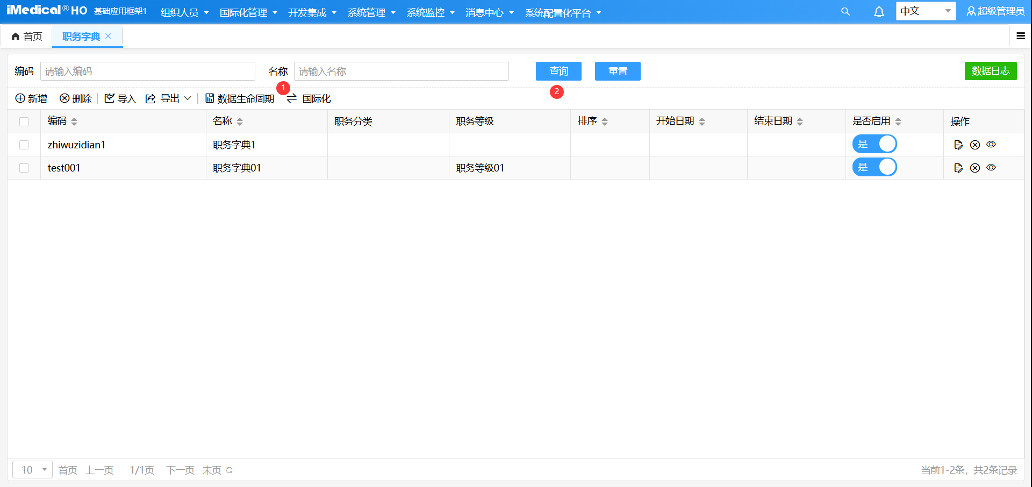Expand the 系统监控 menu
This screenshot has width=1032, height=487.
tap(431, 12)
